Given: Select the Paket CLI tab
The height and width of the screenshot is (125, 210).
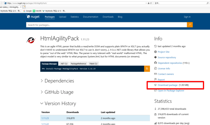Looking at the screenshot, I should (93, 64).
